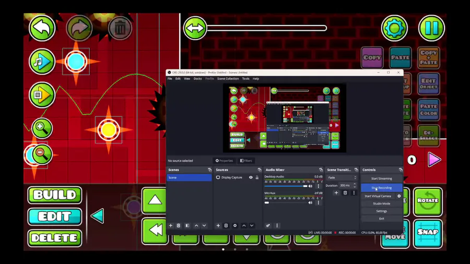The width and height of the screenshot is (470, 264).
Task: Toggle the Snap button in the game editor
Action: [428, 233]
